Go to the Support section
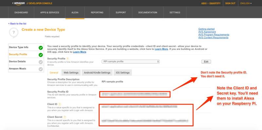 pyautogui.click(x=121, y=12)
